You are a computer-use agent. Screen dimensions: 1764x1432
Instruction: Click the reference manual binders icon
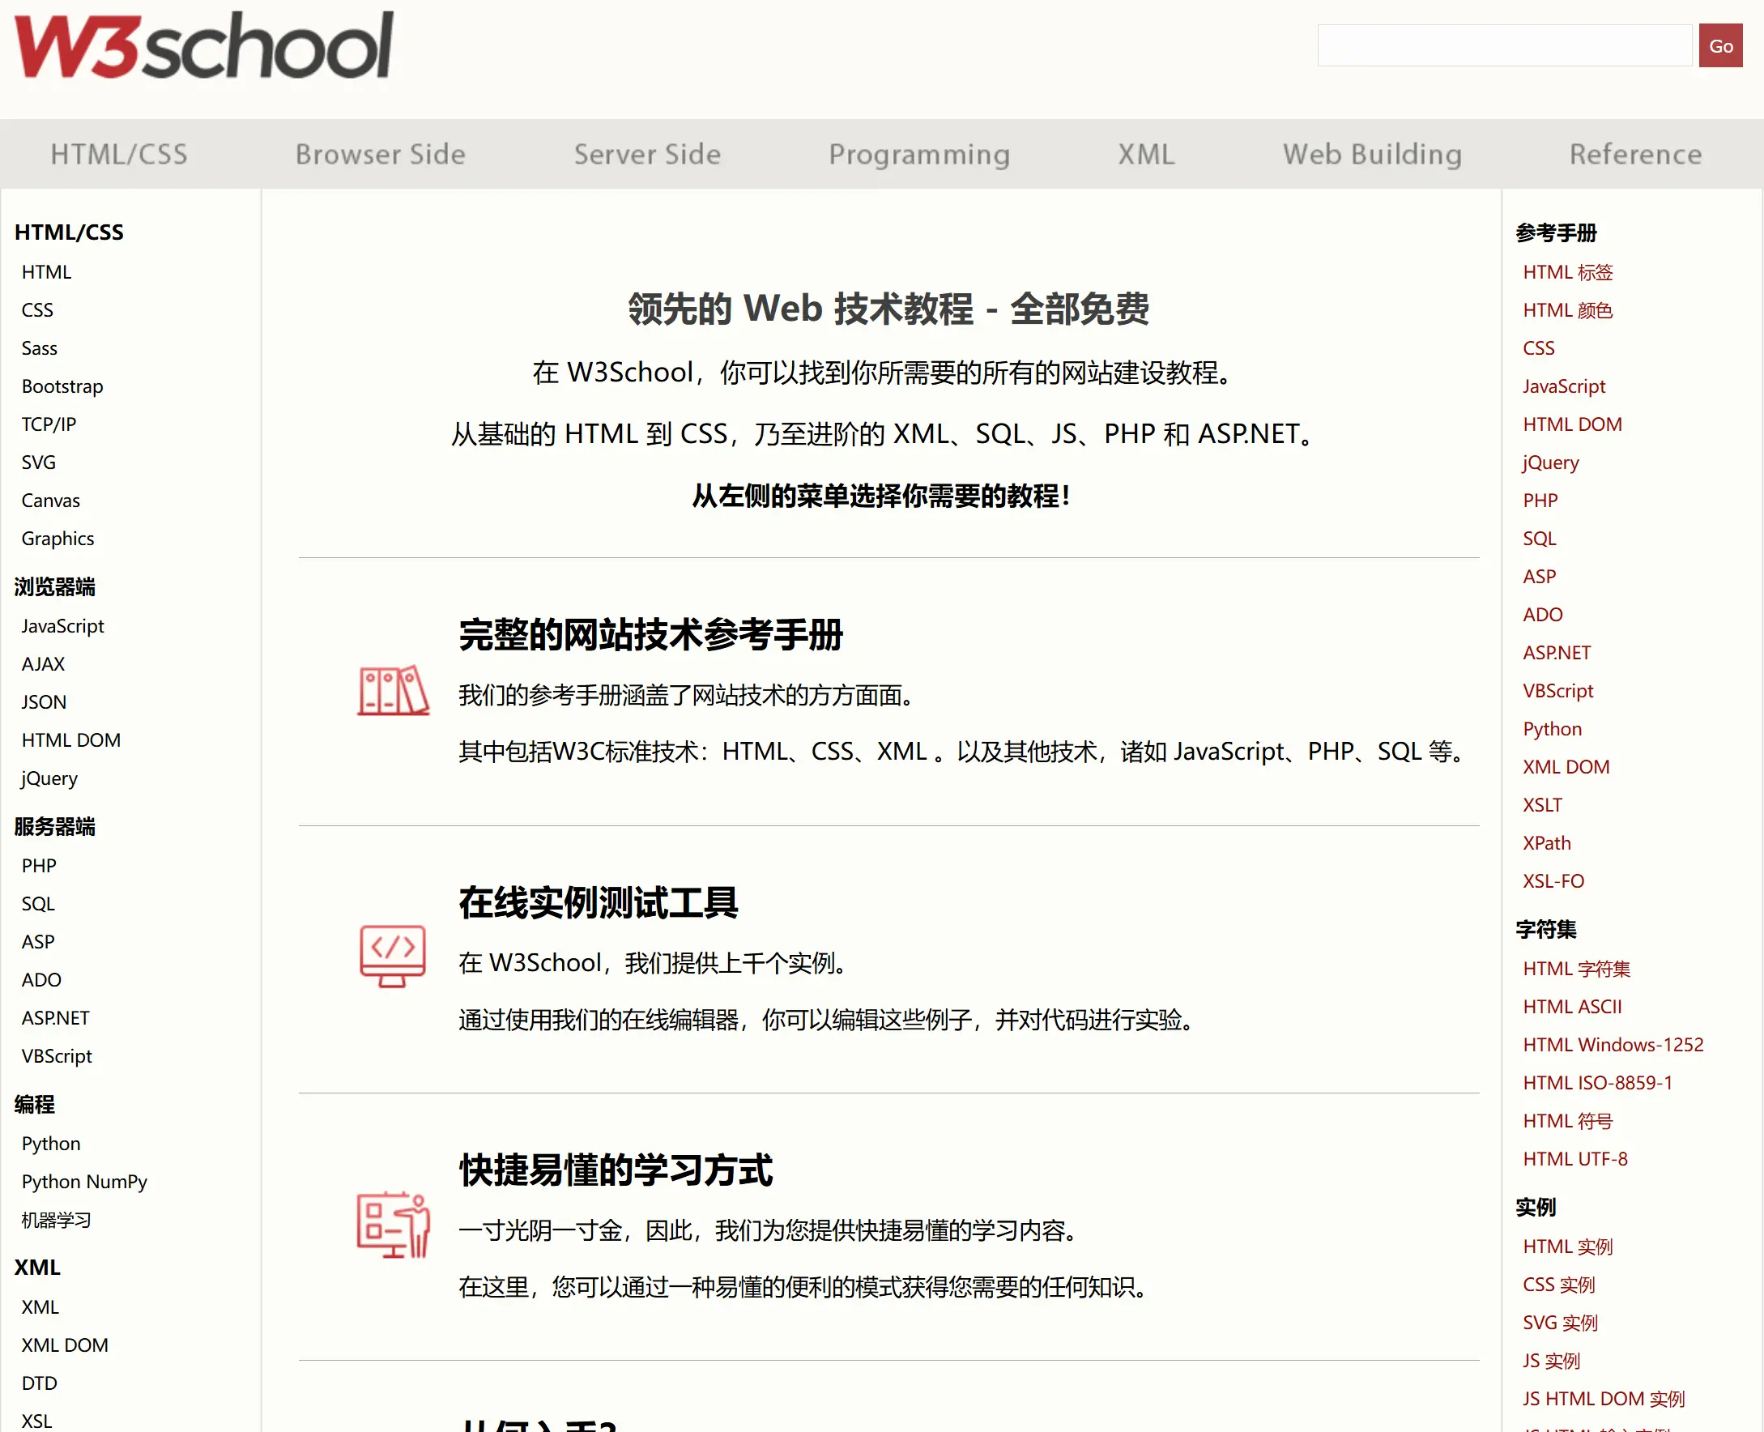[394, 691]
